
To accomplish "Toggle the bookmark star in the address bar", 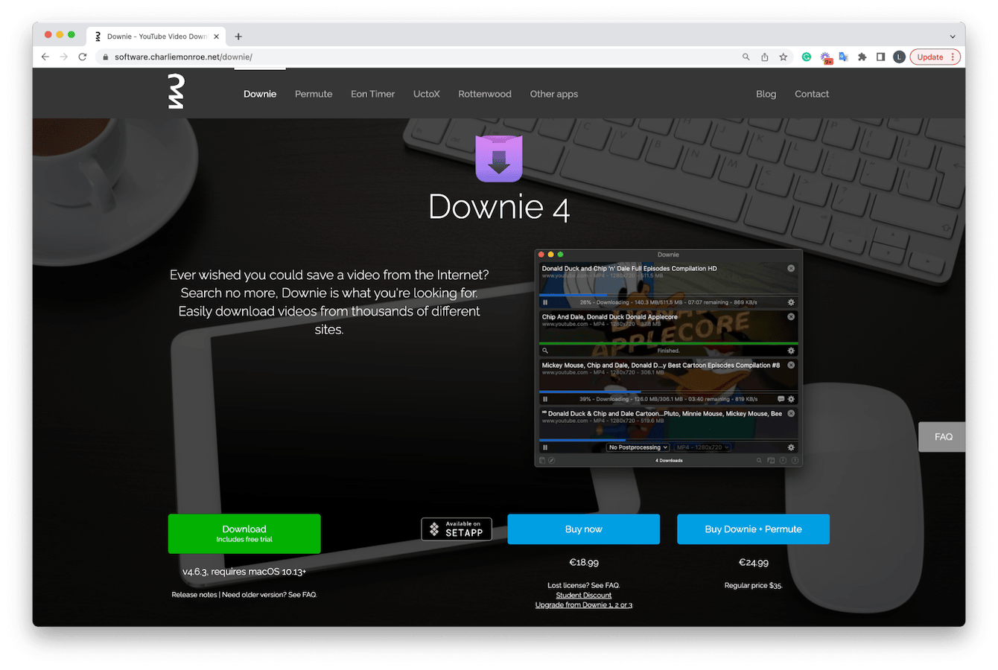I will click(783, 56).
